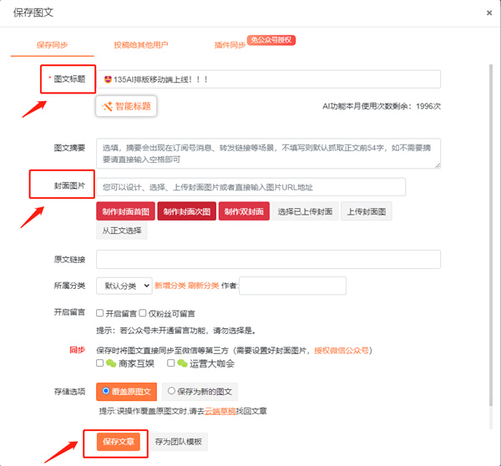Image resolution: width=501 pixels, height=466 pixels.
Task: Open the 授权微信公众号 link
Action: click(x=342, y=351)
